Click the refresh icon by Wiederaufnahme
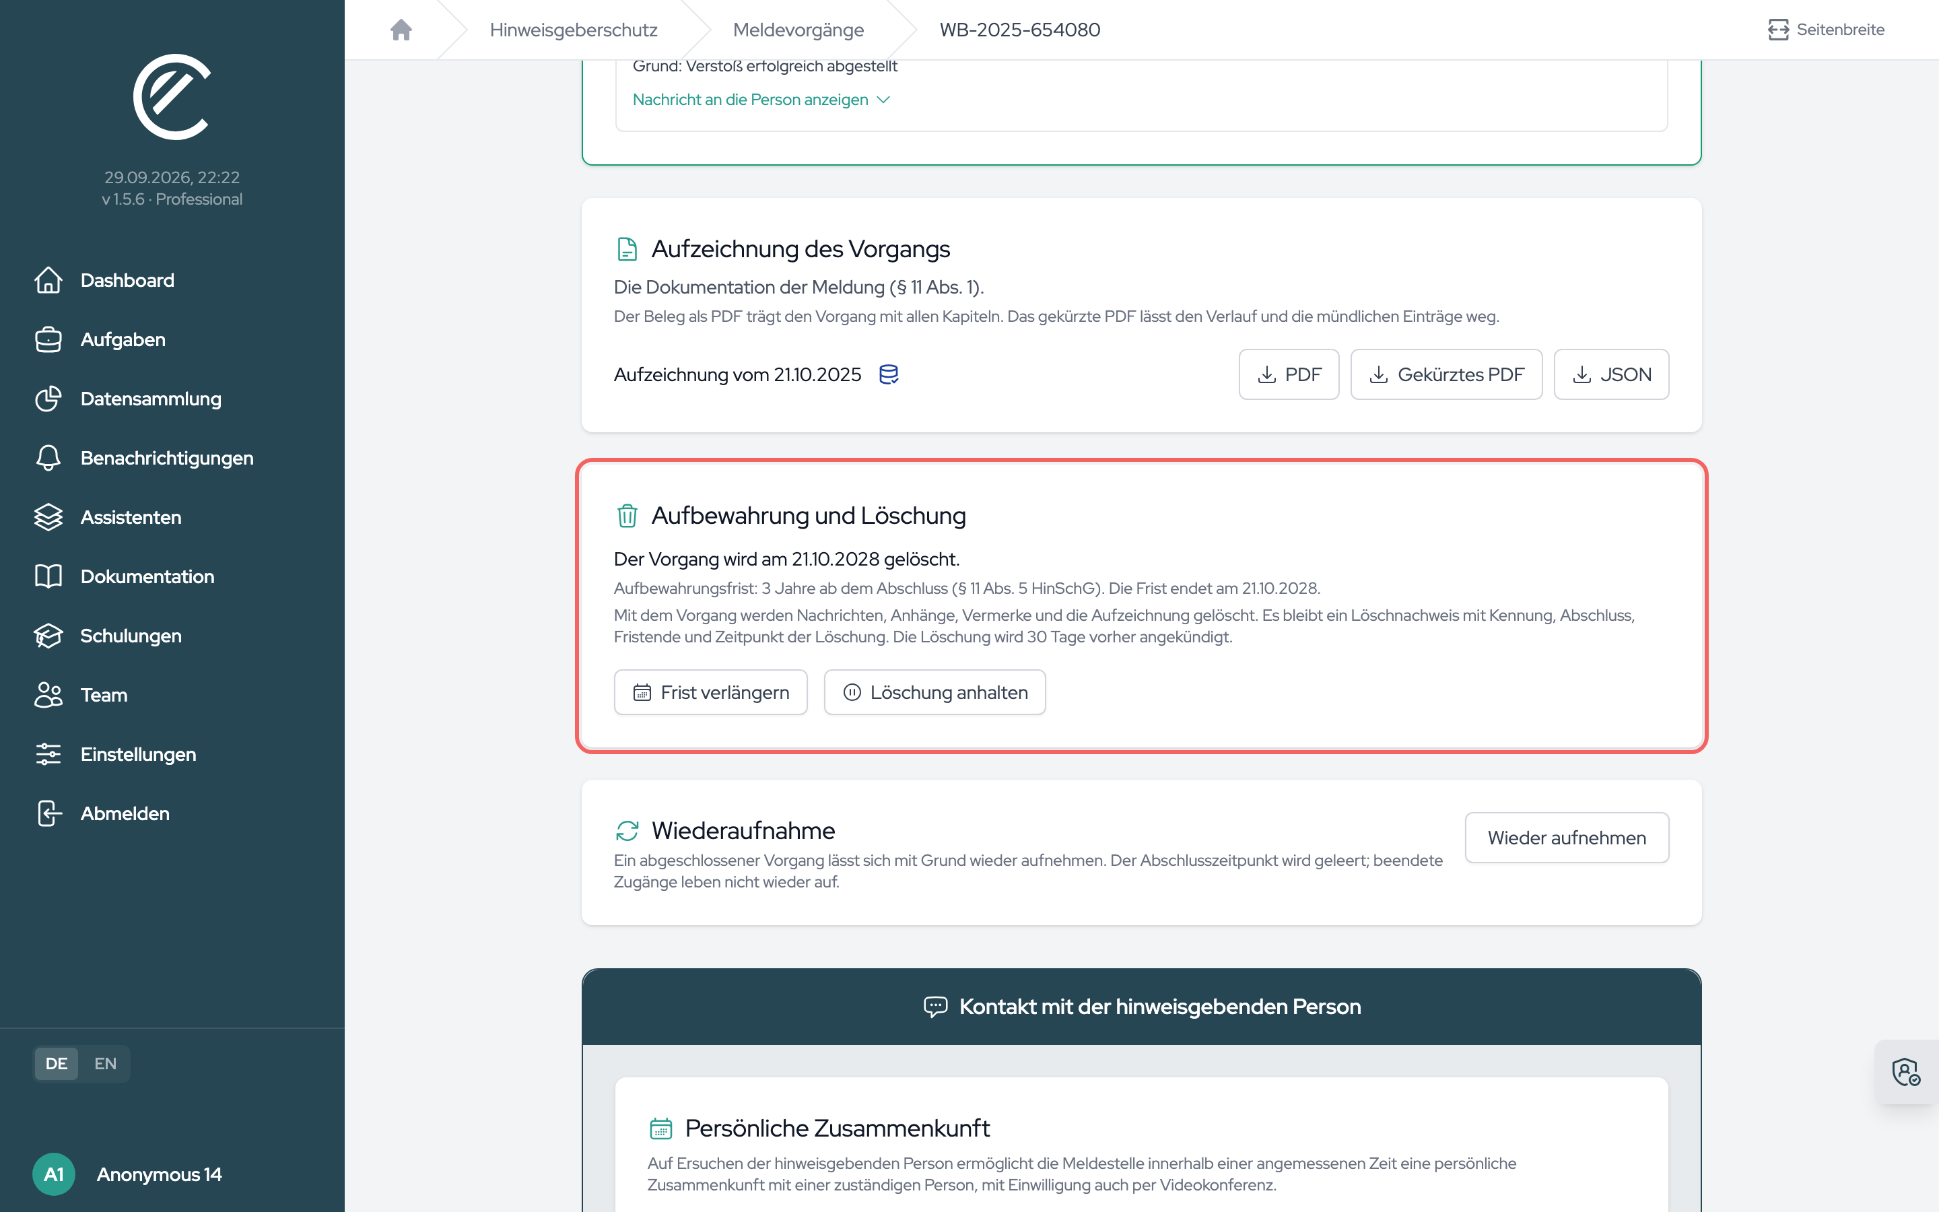Viewport: 1939px width, 1212px height. pyautogui.click(x=627, y=830)
